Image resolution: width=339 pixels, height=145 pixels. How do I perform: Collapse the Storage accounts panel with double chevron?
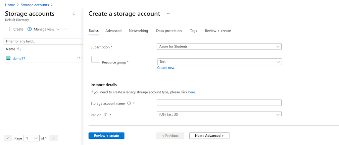[x=74, y=14]
